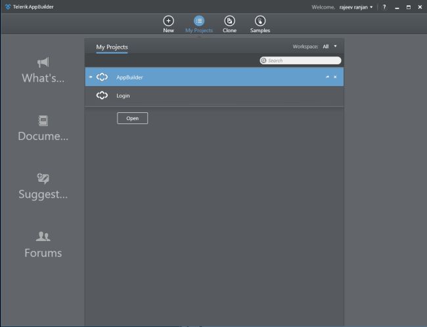
Task: Click the Telerik AppBuilder logo icon
Action: (x=8, y=7)
